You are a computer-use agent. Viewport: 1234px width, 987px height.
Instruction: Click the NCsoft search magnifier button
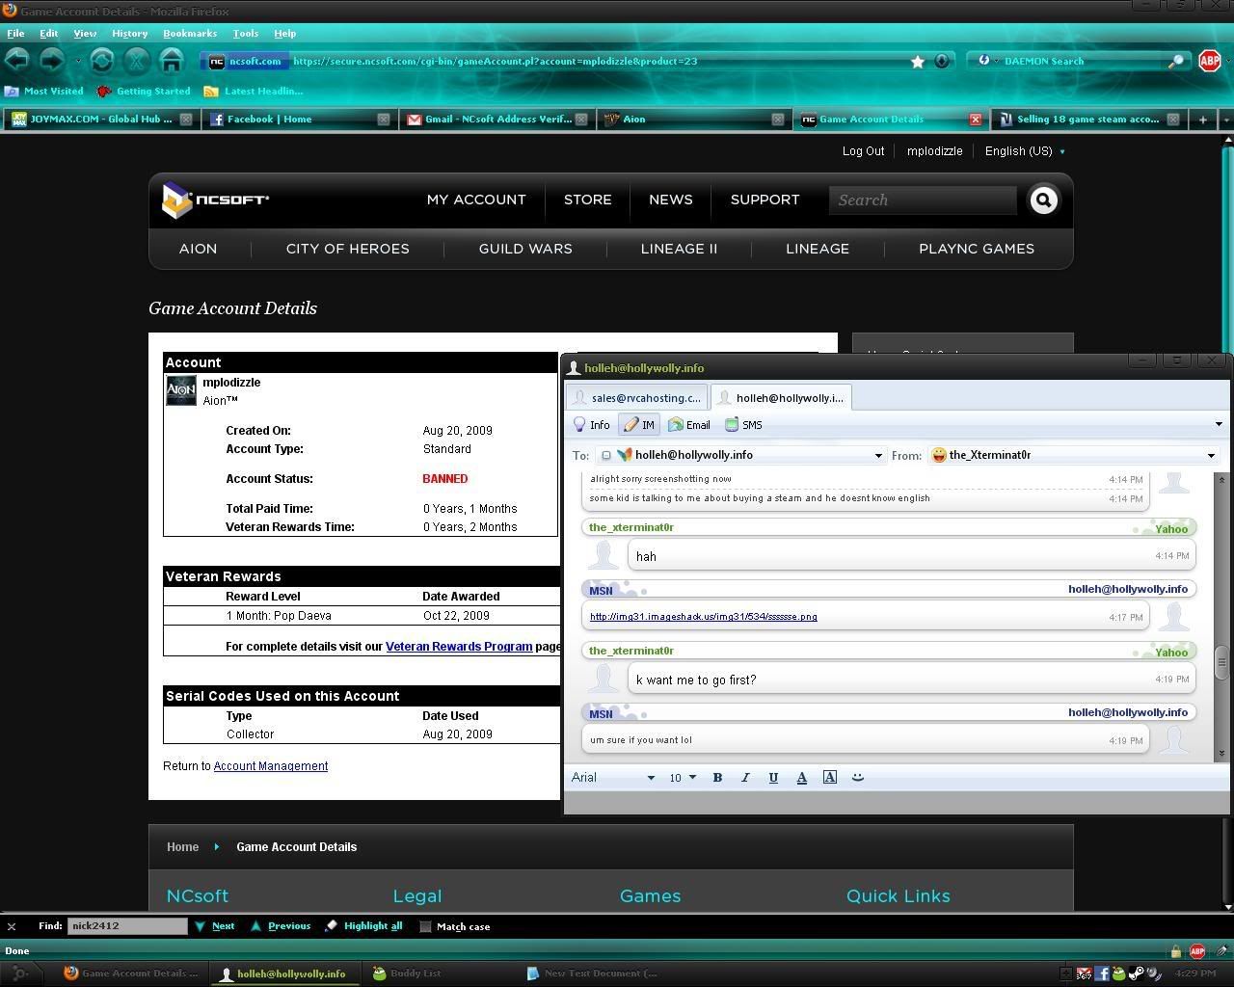1044,200
